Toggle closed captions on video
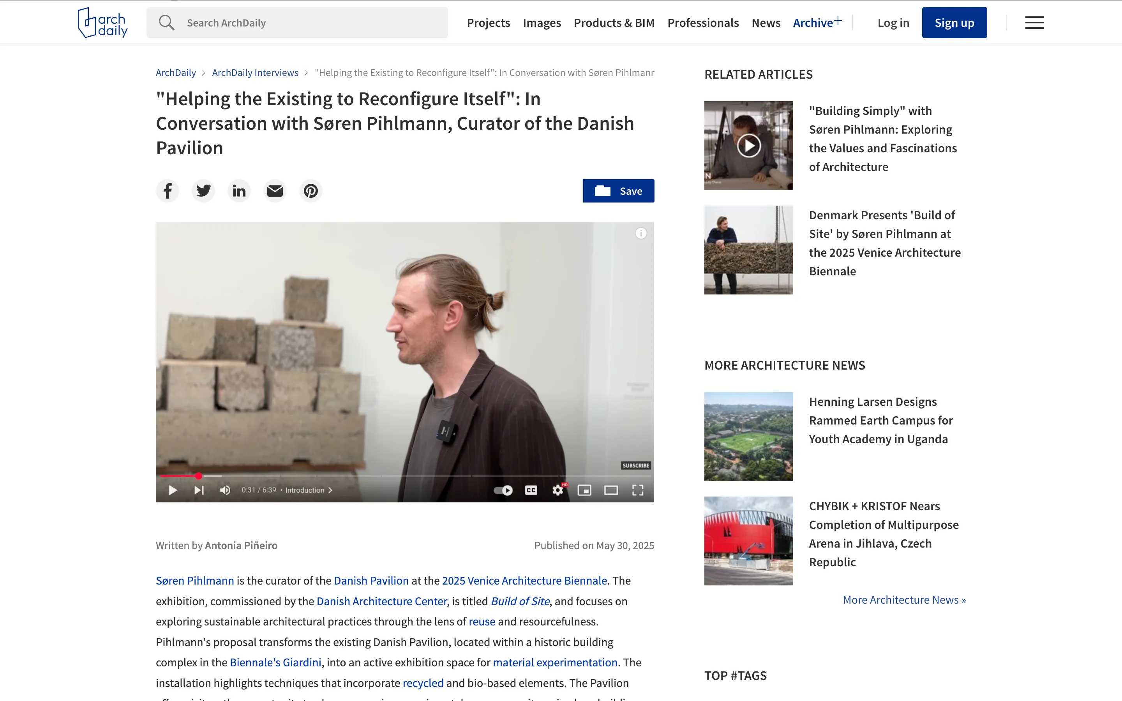 coord(531,490)
